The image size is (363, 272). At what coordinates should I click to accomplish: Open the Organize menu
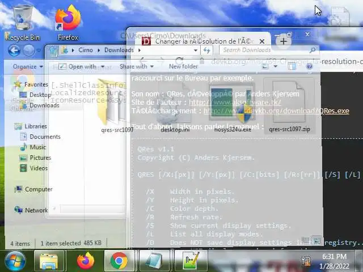click(28, 67)
